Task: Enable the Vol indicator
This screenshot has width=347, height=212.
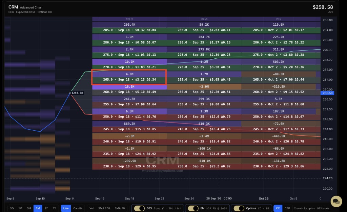Action: [x=91, y=208]
